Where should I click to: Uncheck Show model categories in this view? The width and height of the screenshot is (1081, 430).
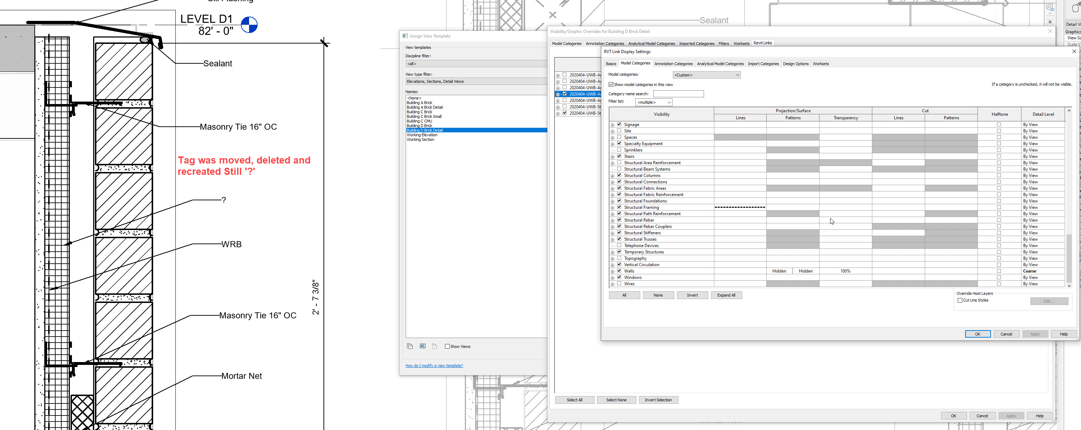tap(611, 85)
